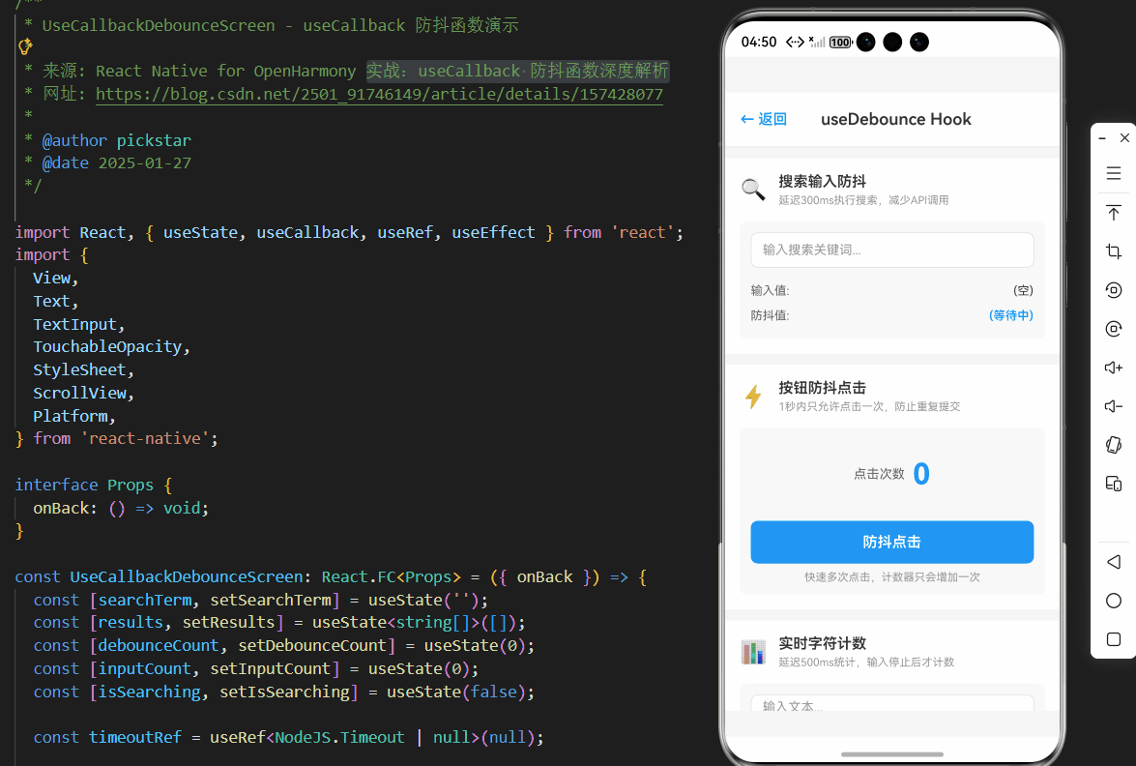Open the blog.csdn.net URL in the comment
The width and height of the screenshot is (1136, 766).
(379, 94)
